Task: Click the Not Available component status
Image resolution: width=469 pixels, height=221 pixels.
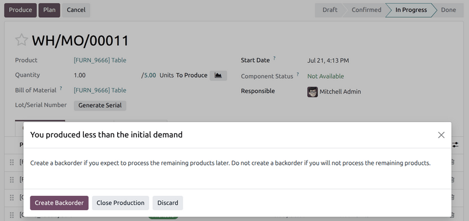Action: click(325, 76)
